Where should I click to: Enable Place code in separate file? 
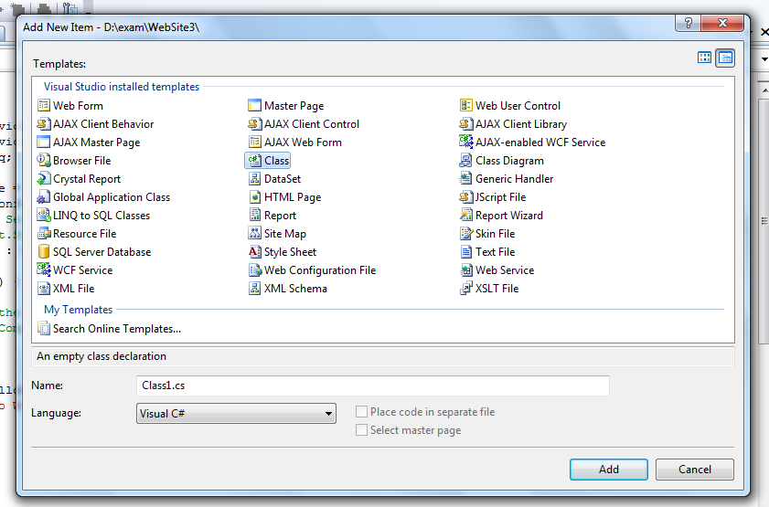point(361,412)
